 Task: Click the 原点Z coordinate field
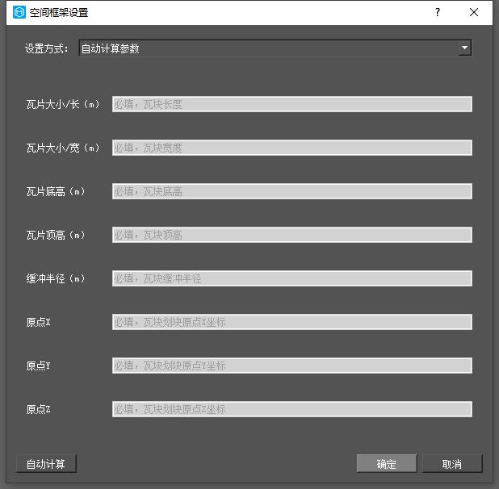point(291,409)
